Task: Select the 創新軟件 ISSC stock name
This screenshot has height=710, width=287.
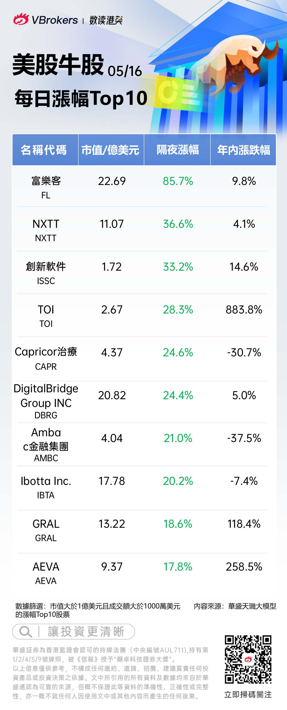Action: tap(46, 272)
